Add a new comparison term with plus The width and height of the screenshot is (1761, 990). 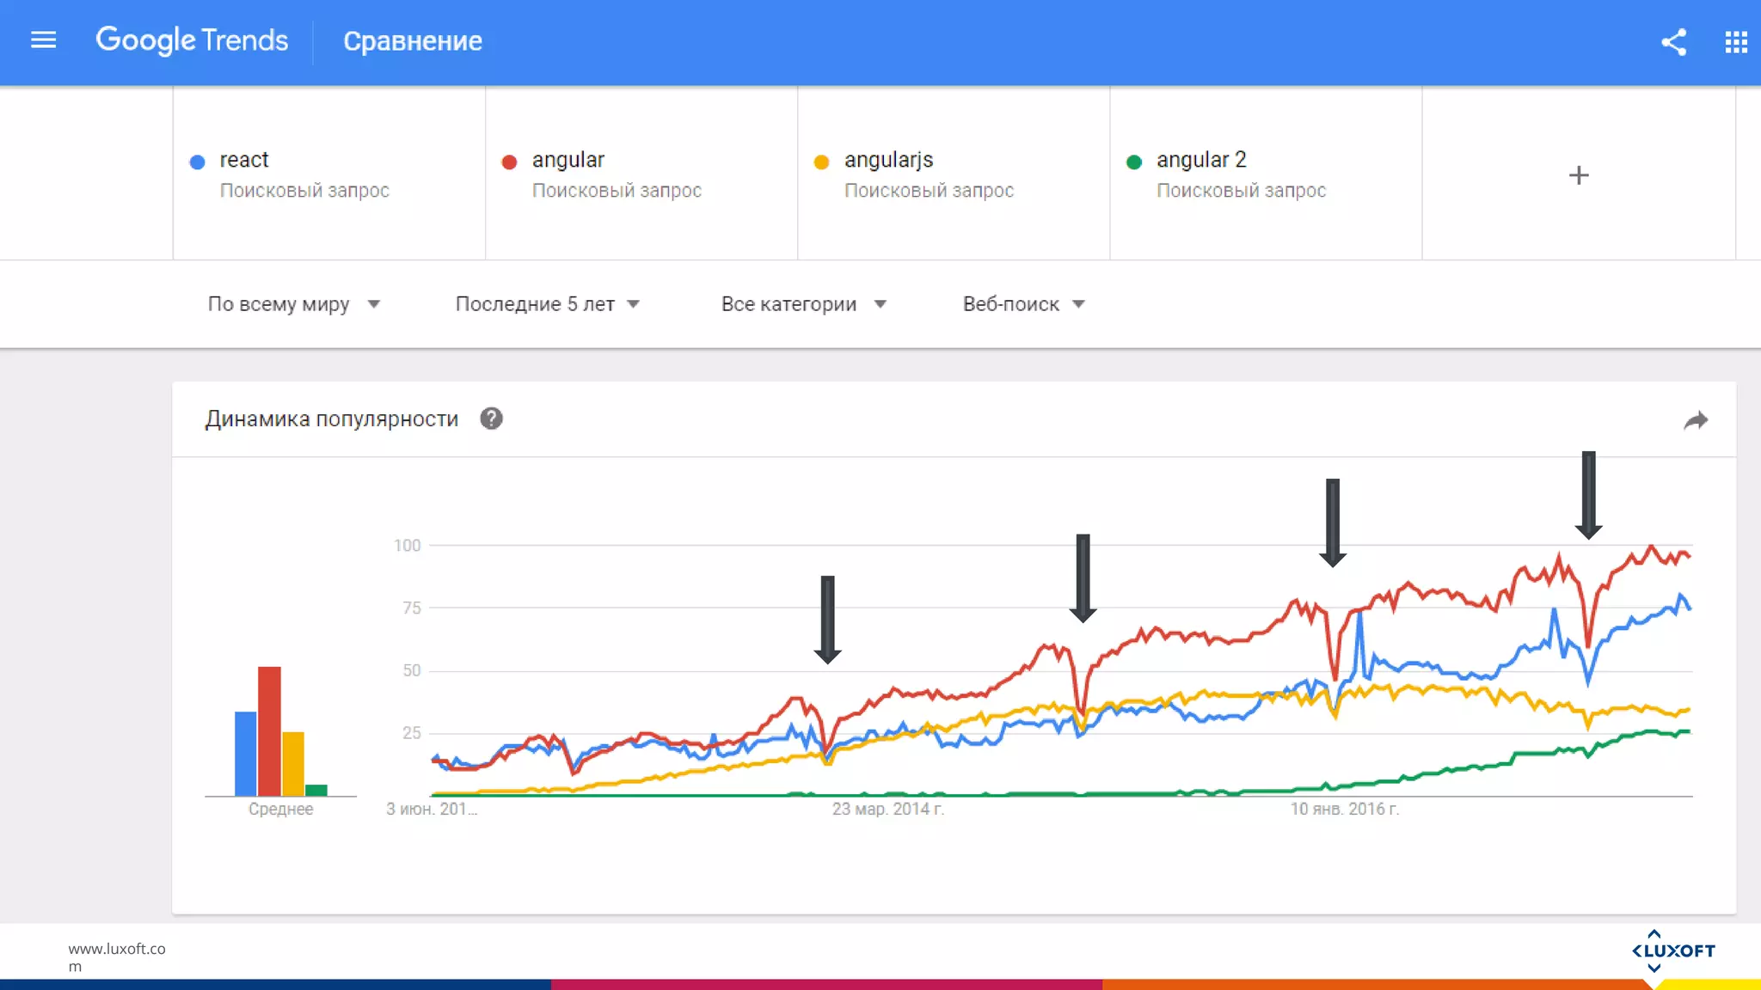click(1578, 175)
